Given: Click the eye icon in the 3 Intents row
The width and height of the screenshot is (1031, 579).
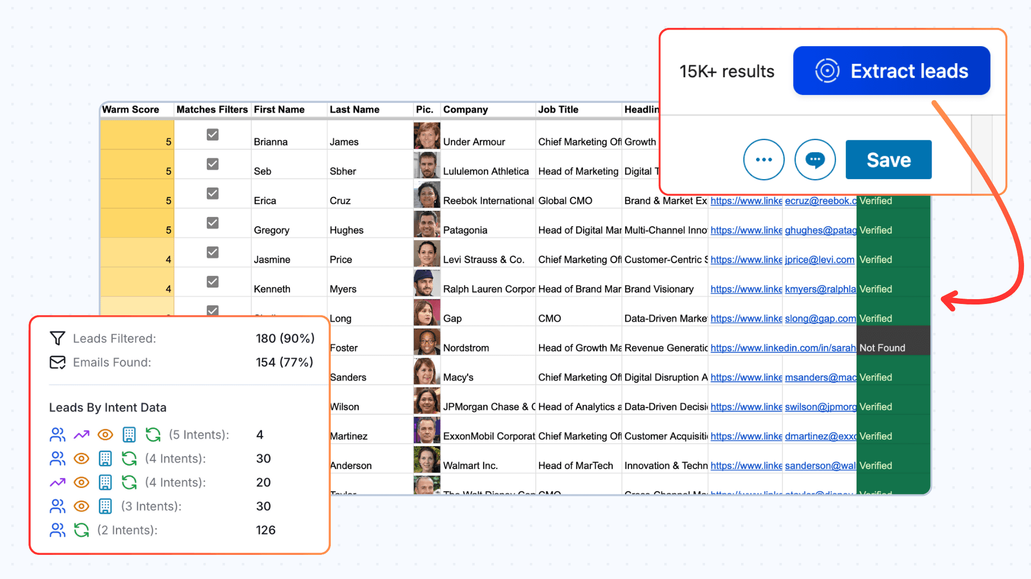Looking at the screenshot, I should [x=81, y=506].
